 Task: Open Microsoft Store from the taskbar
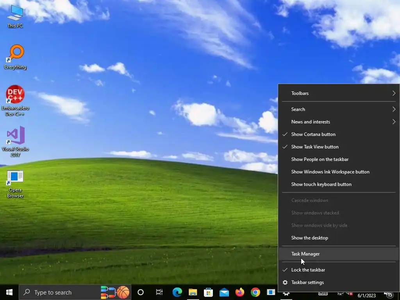(x=209, y=292)
